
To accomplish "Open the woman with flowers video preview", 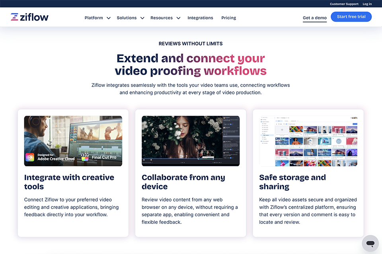I will 191,141.
